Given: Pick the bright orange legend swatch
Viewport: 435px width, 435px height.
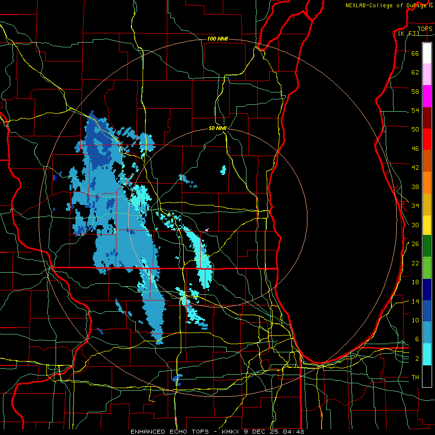Looking at the screenshot, I should [427, 183].
